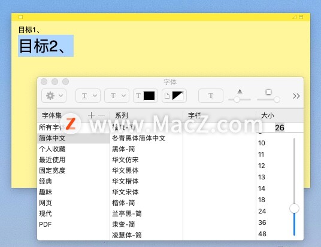Choose the 黑体-简 font family
Image resolution: width=321 pixels, height=247 pixels.
[146, 149]
